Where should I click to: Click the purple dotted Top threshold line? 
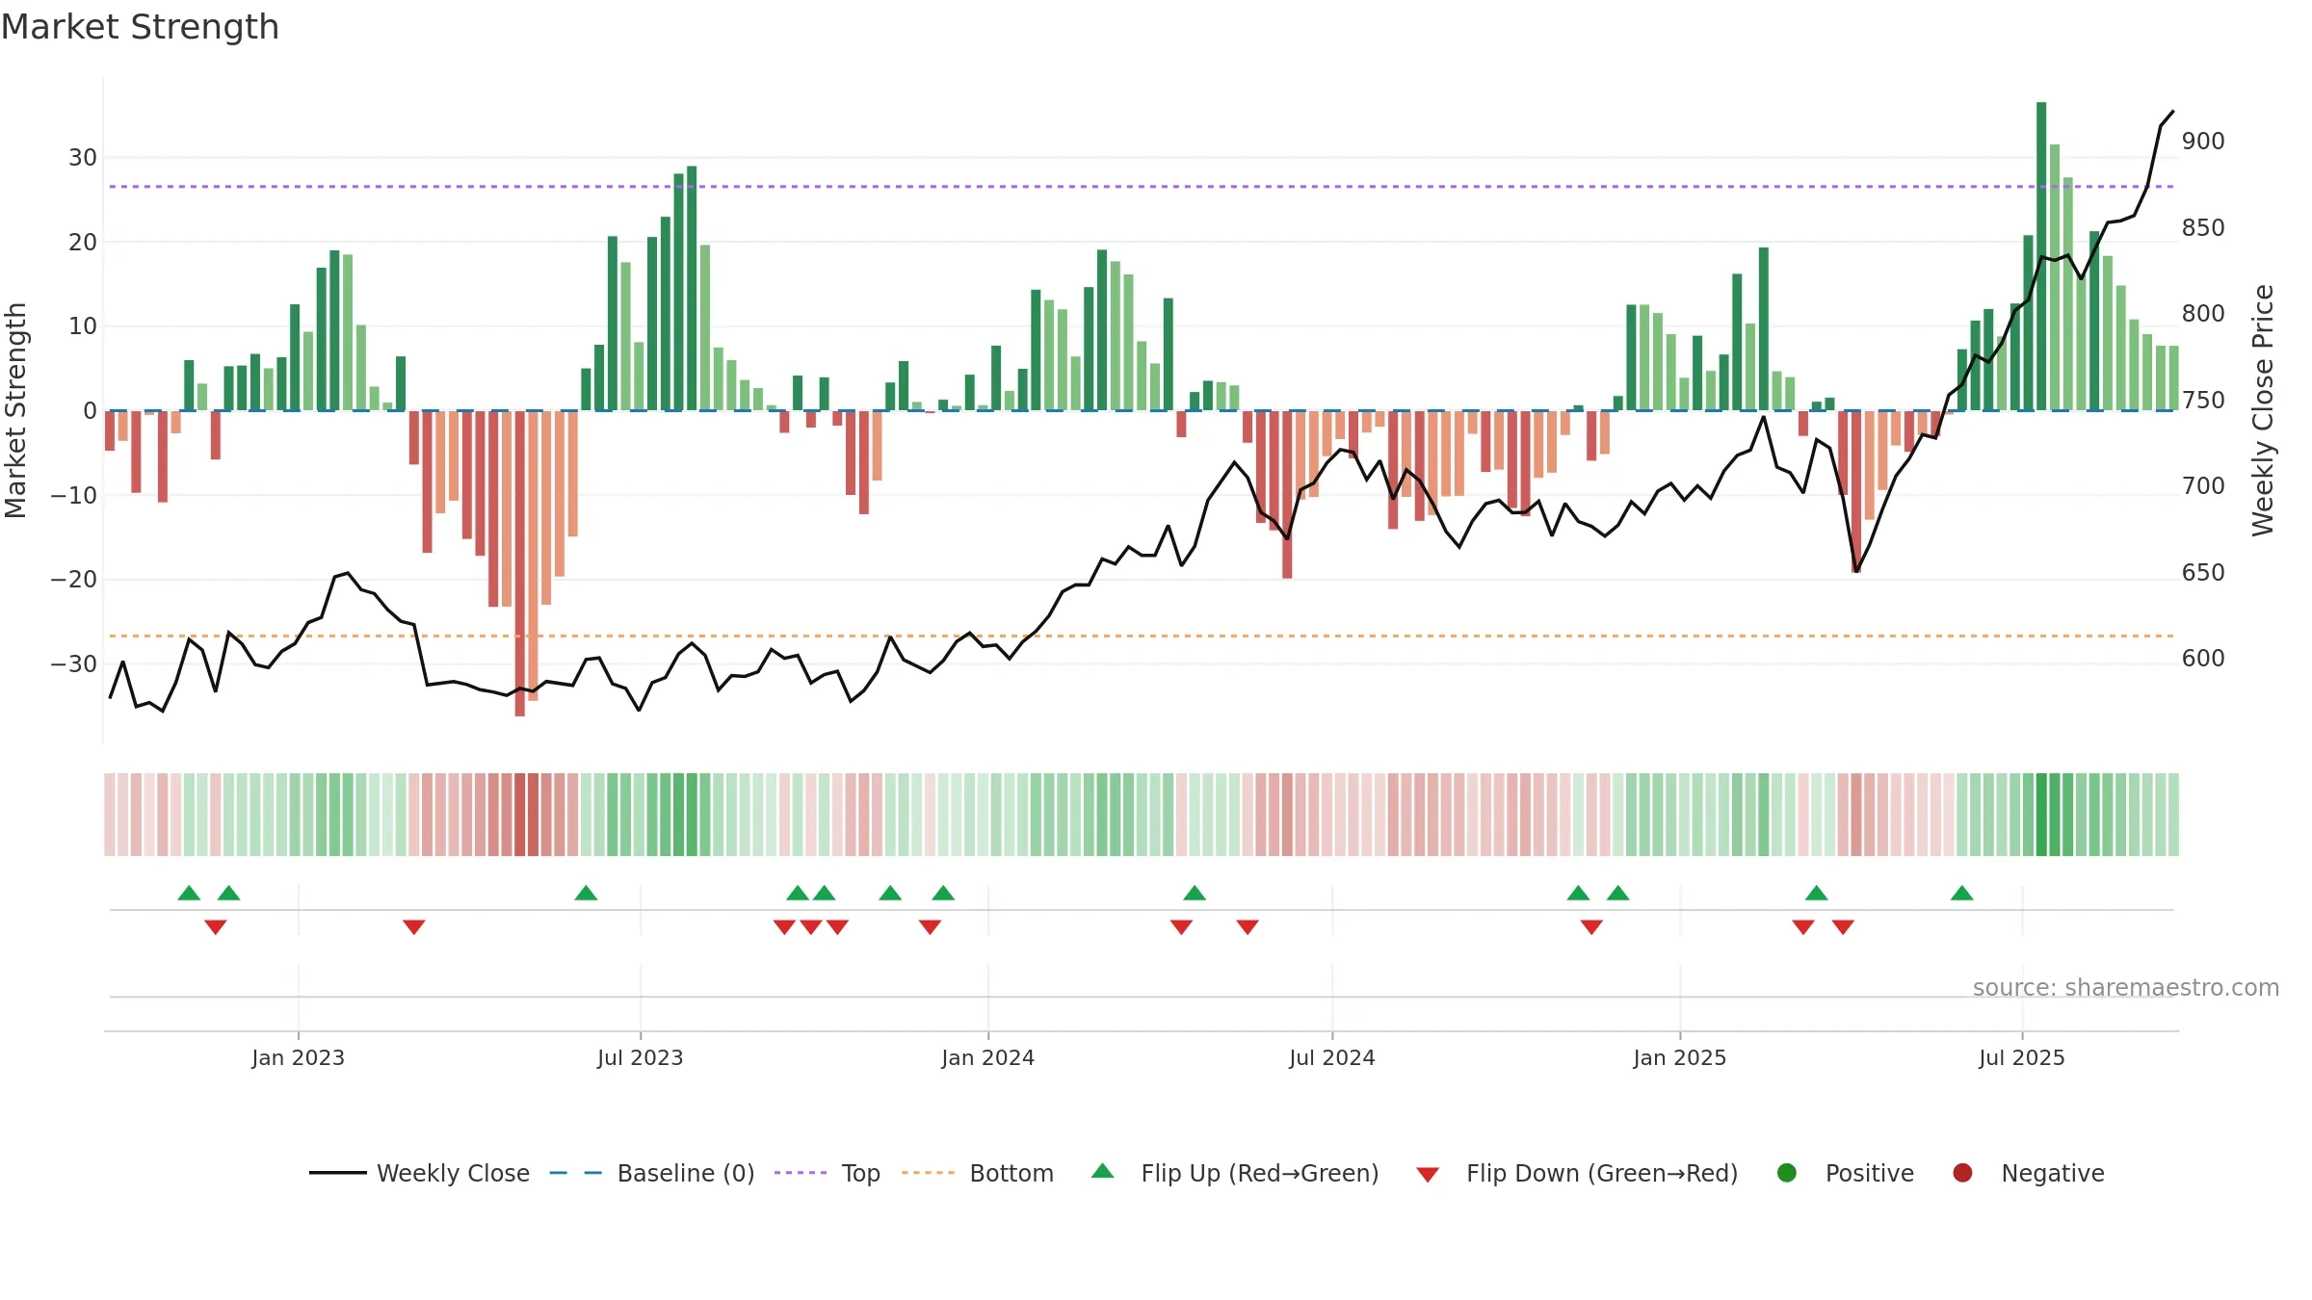[x=1142, y=187]
